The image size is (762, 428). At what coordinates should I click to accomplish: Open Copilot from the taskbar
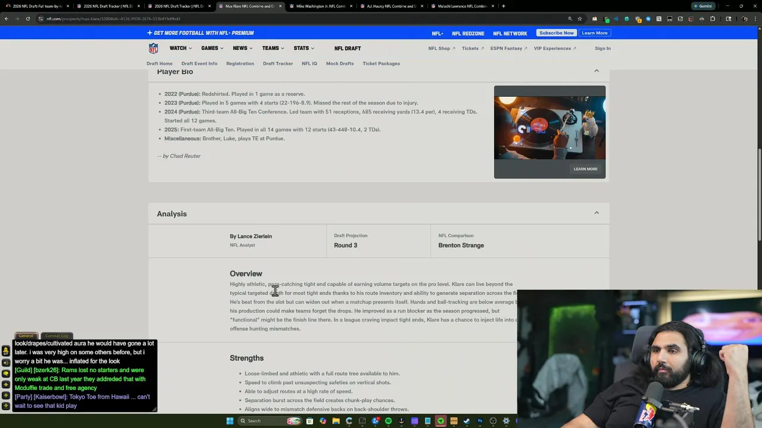[323, 421]
